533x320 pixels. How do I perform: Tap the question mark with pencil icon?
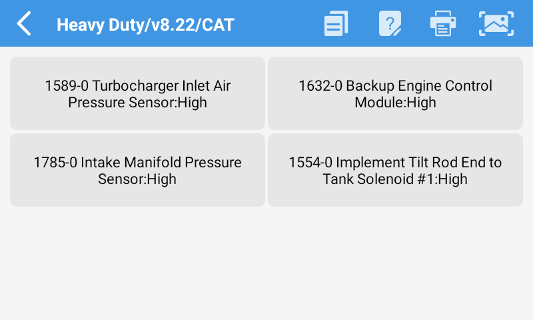tap(390, 24)
